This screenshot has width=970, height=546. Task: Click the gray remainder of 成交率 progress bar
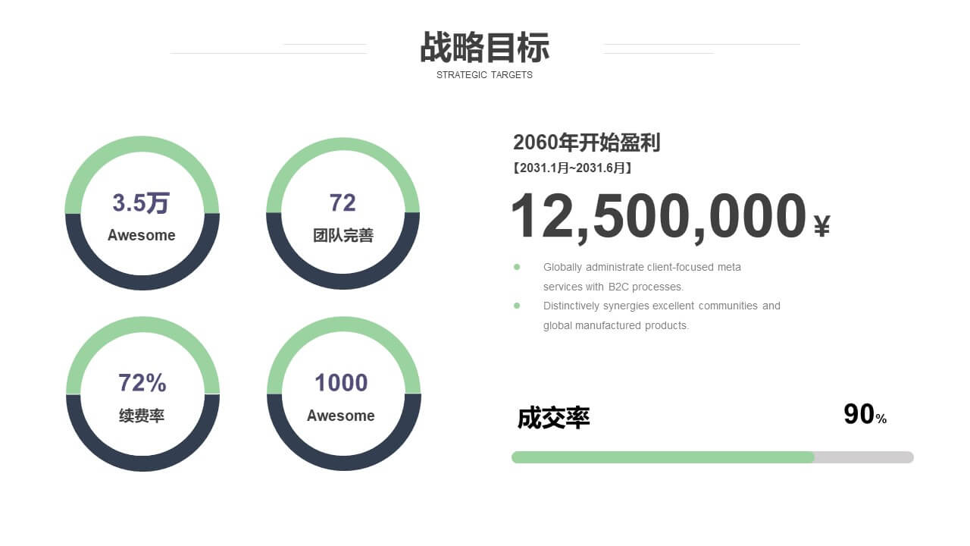[864, 457]
